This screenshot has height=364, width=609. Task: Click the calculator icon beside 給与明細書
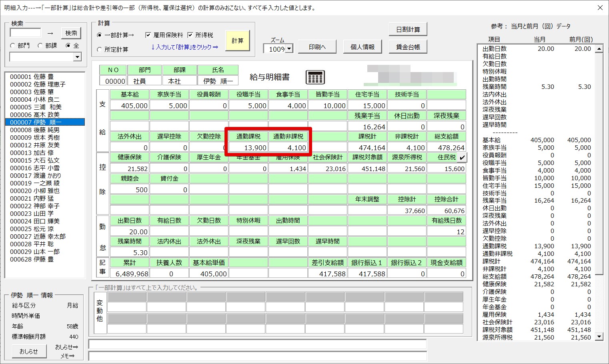click(x=315, y=77)
